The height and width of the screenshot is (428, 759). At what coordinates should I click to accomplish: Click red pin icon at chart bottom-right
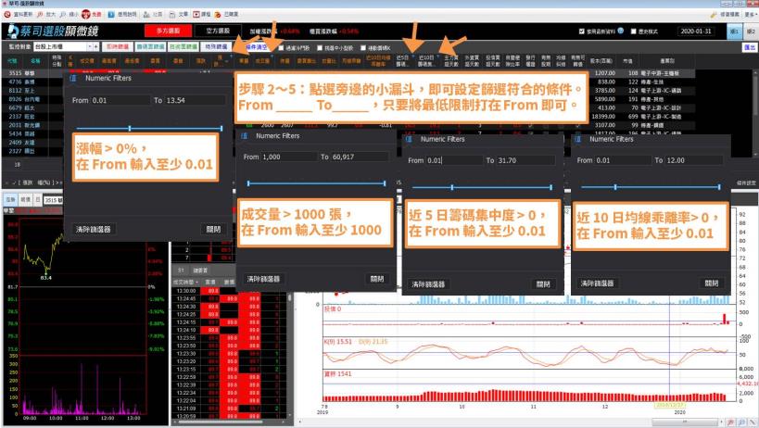(731, 422)
